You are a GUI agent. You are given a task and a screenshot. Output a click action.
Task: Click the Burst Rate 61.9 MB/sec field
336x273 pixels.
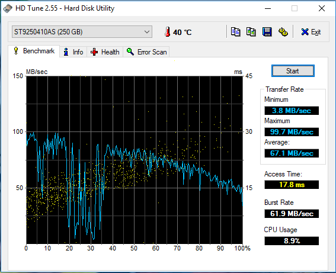click(292, 214)
